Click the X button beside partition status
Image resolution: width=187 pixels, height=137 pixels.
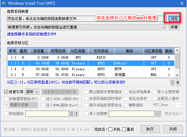click(172, 83)
